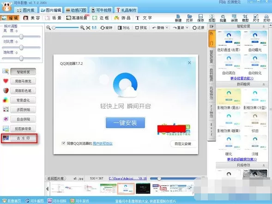Select the 裁剪 crop tool icon
Image resolution: width=272 pixels, height=204 pixels.
pyautogui.click(x=245, y=18)
